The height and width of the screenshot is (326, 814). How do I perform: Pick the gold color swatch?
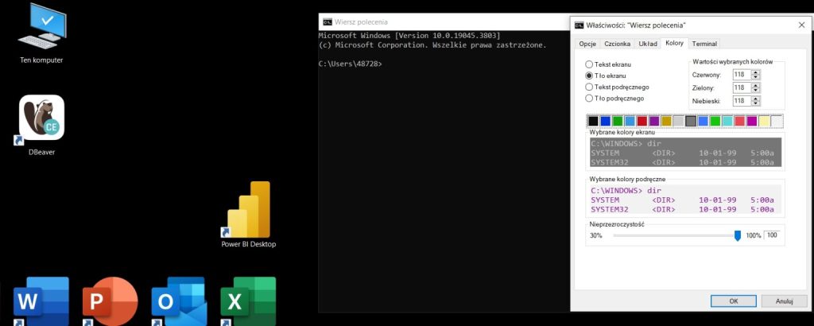666,121
